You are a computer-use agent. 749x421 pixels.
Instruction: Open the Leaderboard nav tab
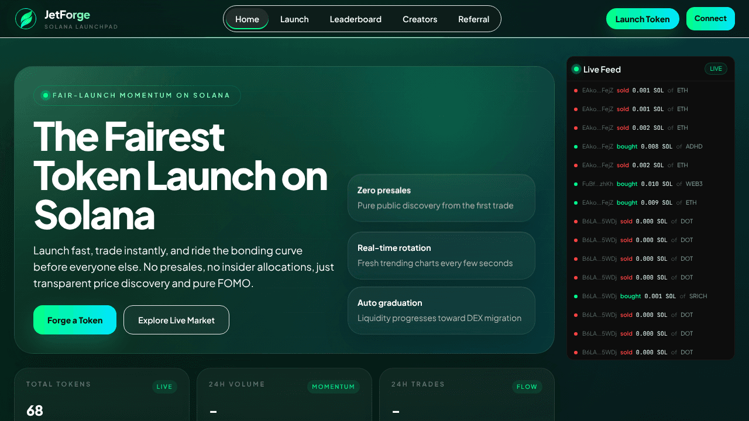(356, 19)
